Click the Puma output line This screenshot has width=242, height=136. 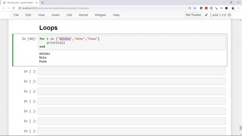(x=43, y=61)
